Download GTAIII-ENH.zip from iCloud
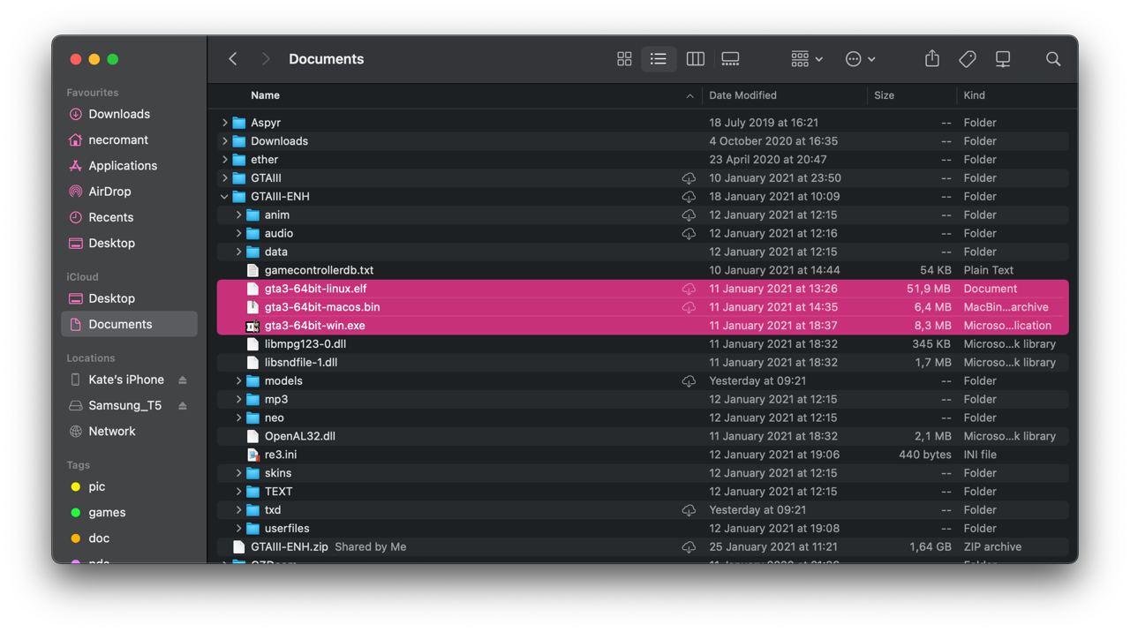 point(689,547)
